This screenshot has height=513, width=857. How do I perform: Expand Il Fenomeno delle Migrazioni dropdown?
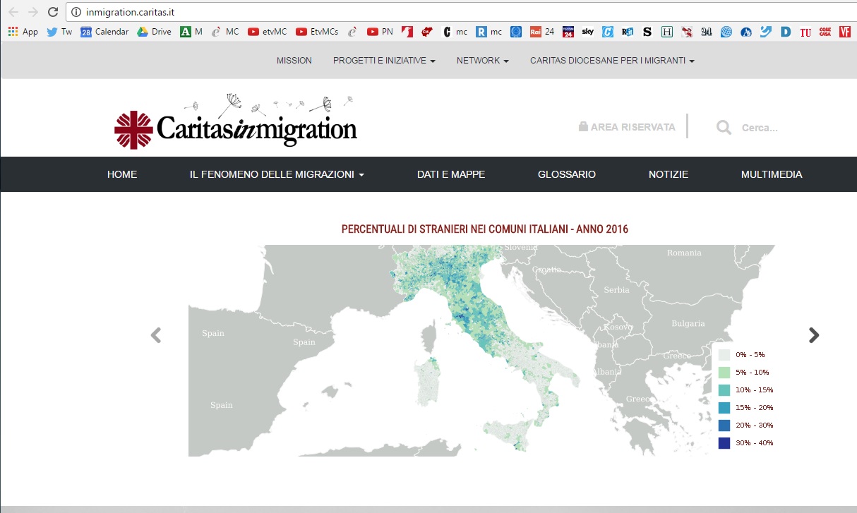(277, 174)
